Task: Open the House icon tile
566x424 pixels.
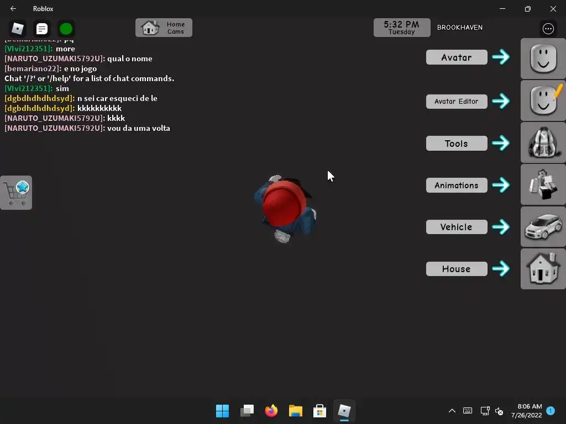Action: coord(543,269)
